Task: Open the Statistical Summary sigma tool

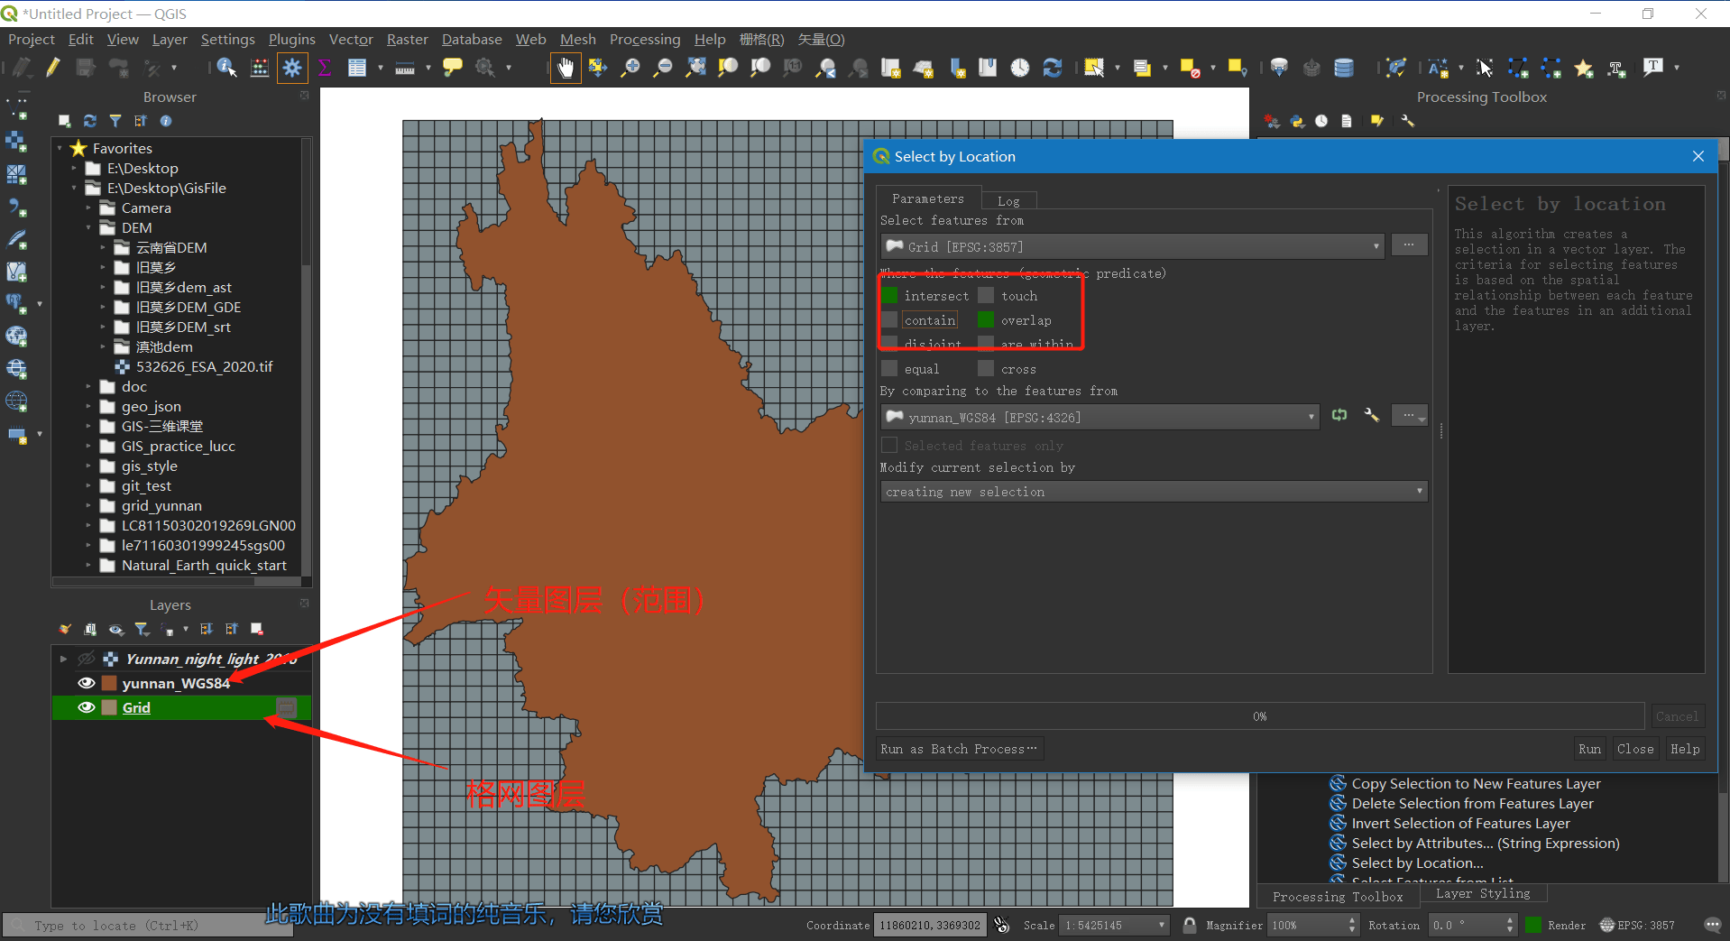Action: 325,68
